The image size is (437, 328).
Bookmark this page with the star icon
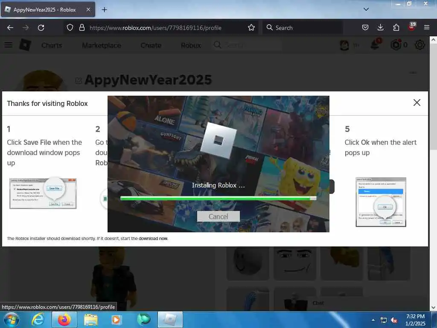[x=251, y=28]
